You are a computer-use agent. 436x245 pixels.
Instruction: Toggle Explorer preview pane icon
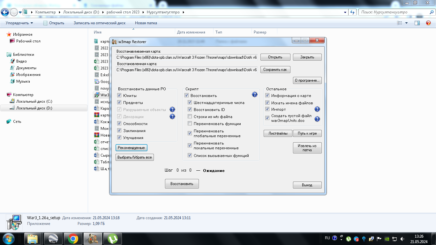417,23
